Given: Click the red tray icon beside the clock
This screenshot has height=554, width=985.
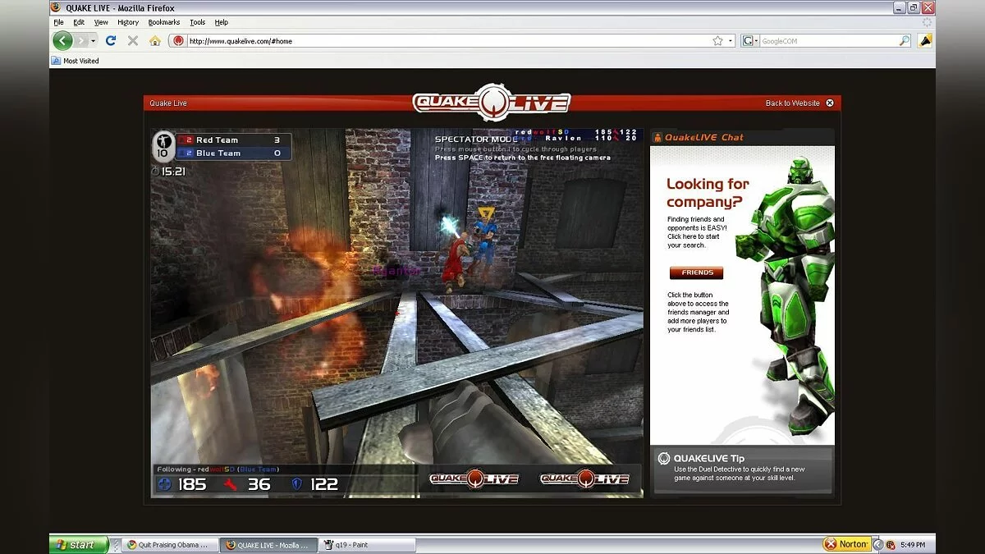Looking at the screenshot, I should click(891, 545).
